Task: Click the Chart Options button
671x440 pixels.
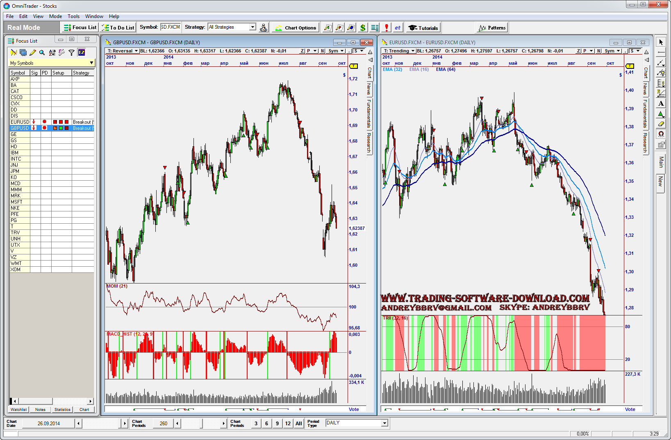Action: 296,27
